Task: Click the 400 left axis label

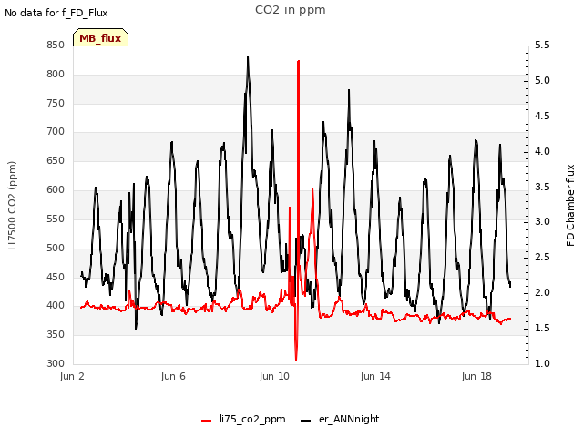Action: tap(56, 306)
